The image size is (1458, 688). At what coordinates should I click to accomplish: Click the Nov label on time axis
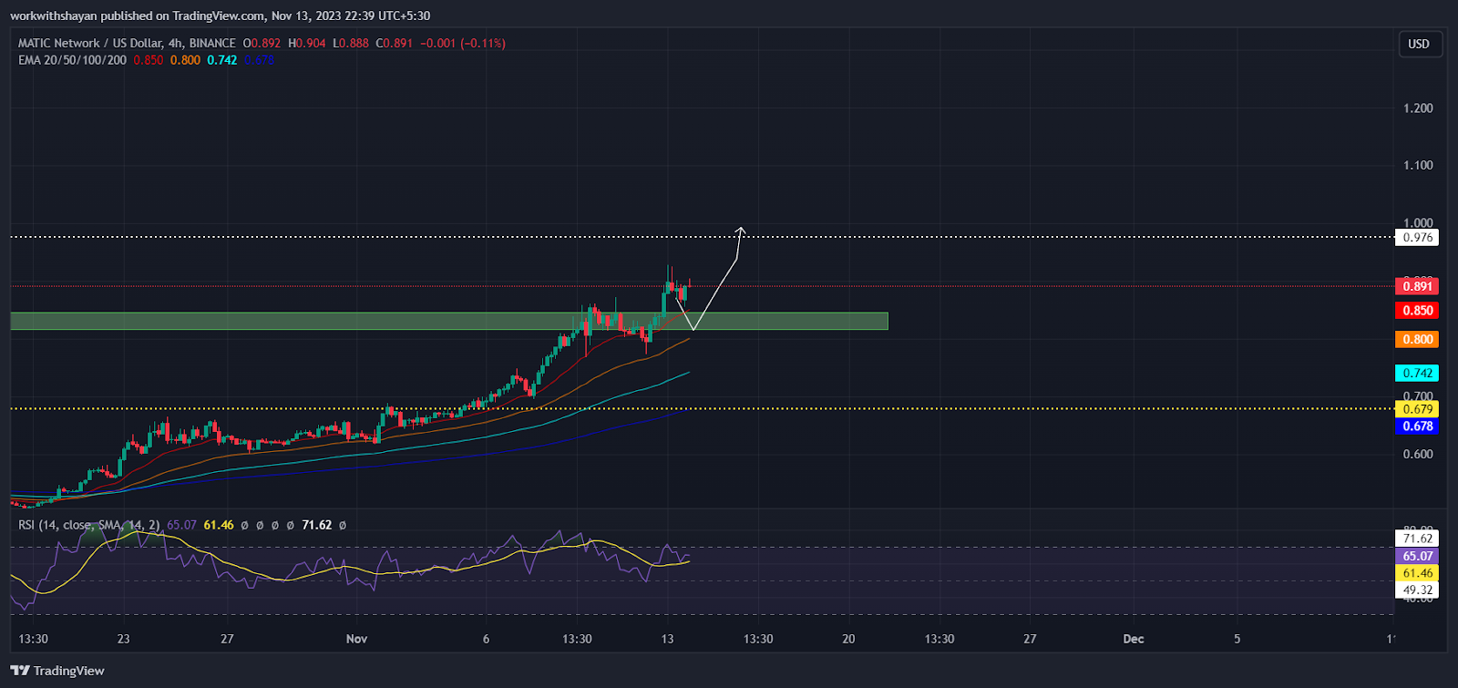[356, 639]
